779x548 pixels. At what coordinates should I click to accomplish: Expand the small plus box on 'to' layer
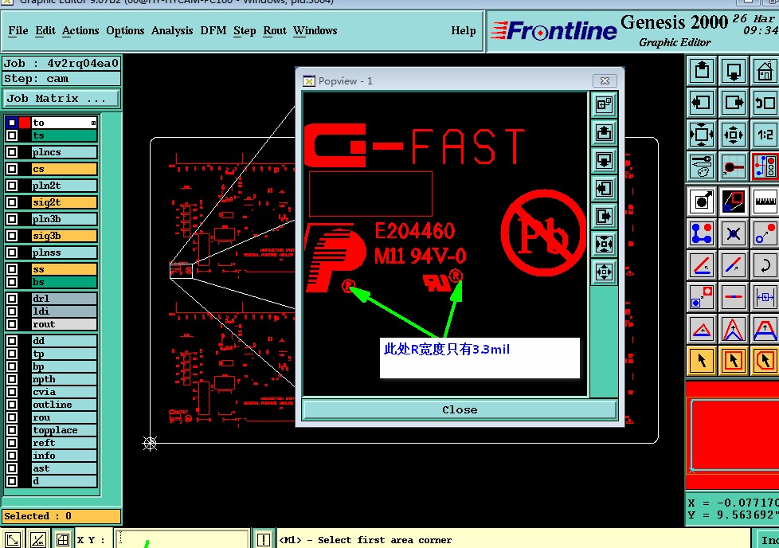coord(93,123)
